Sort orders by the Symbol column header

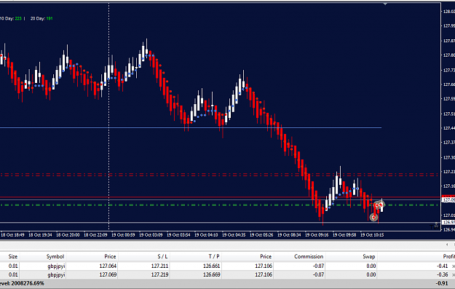(55, 256)
